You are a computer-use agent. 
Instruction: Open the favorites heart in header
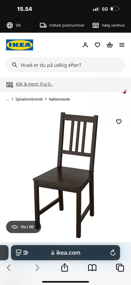click(x=97, y=45)
